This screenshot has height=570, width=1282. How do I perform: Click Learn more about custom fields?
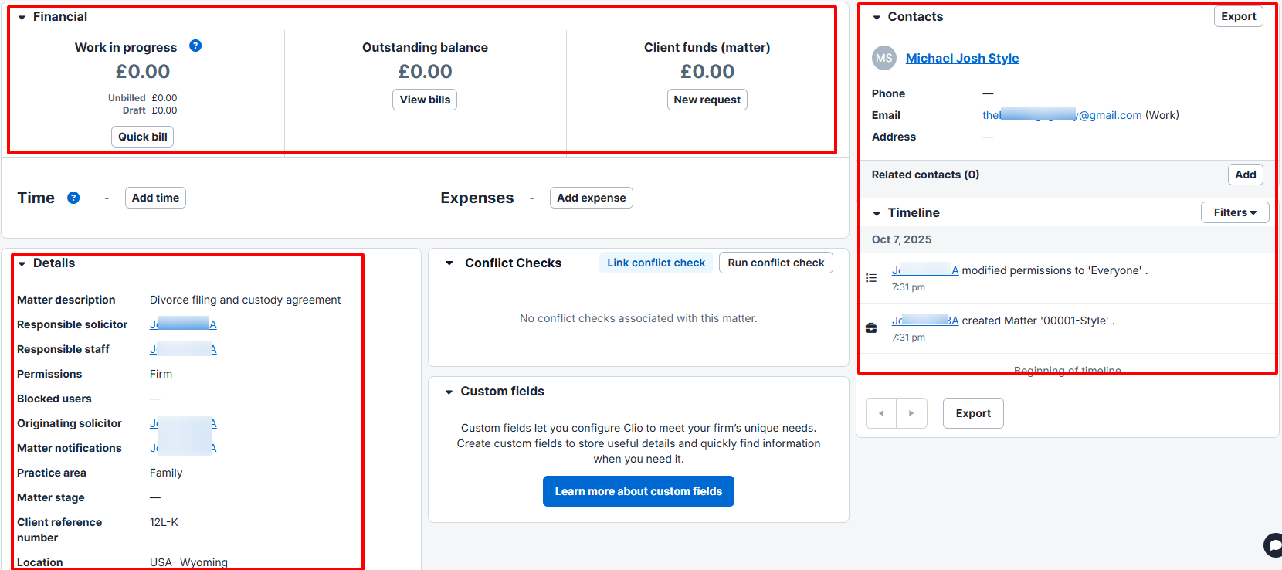click(x=639, y=491)
